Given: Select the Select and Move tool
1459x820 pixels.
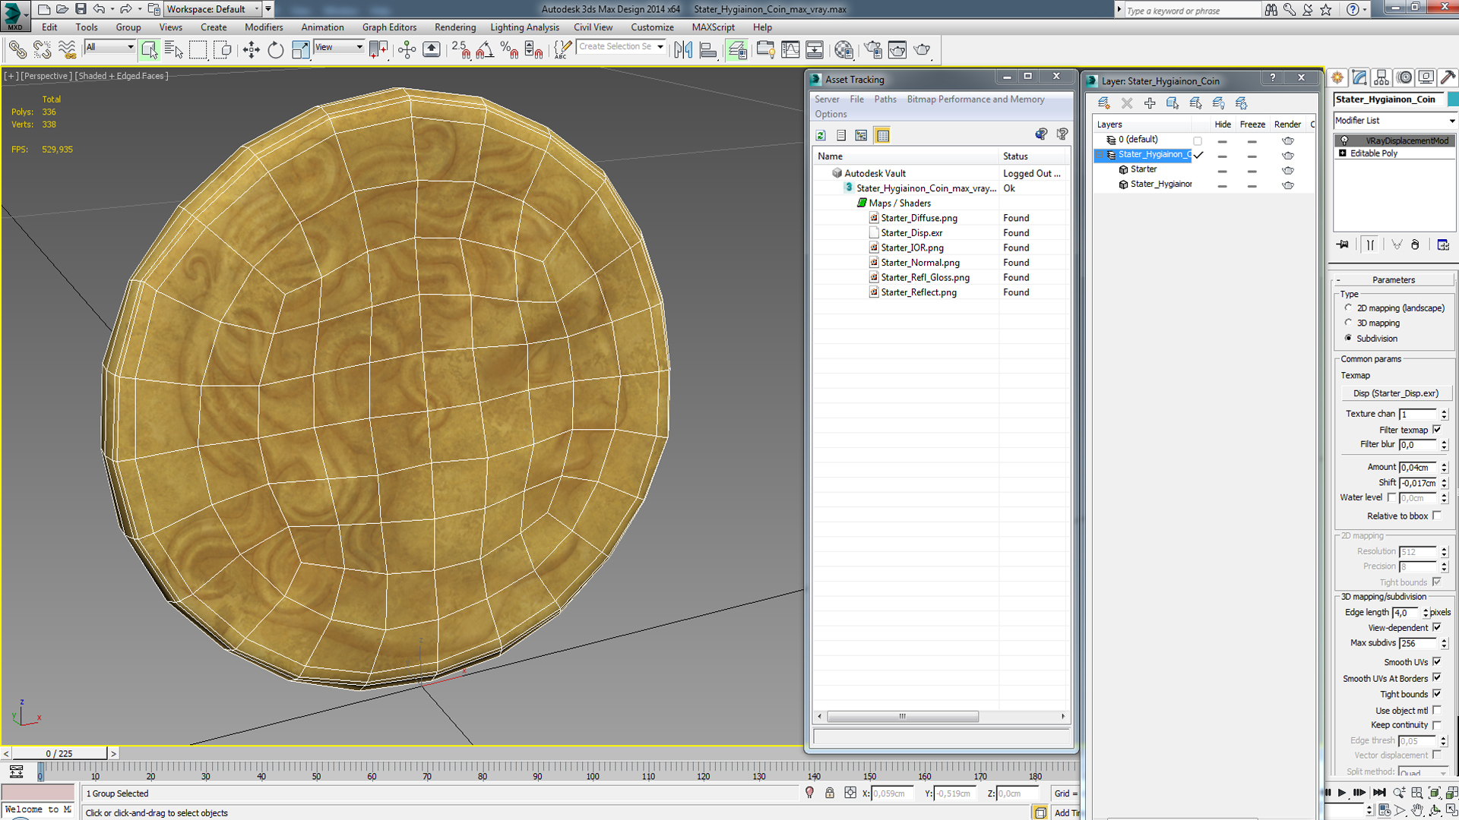Looking at the screenshot, I should 251,50.
